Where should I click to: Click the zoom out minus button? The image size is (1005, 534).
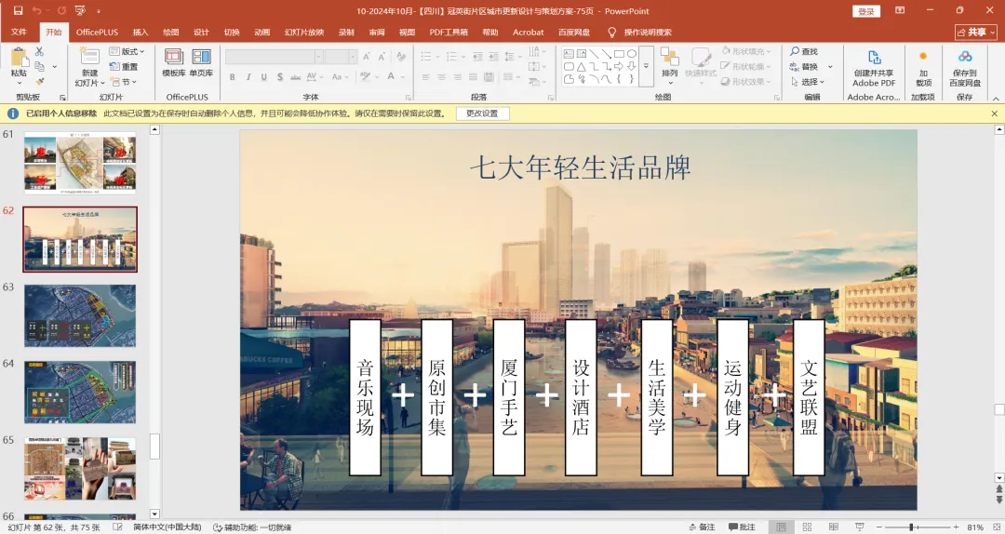[x=878, y=527]
